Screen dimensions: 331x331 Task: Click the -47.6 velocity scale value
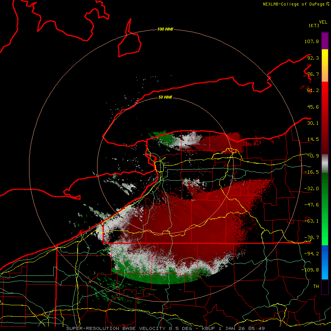click(x=312, y=205)
